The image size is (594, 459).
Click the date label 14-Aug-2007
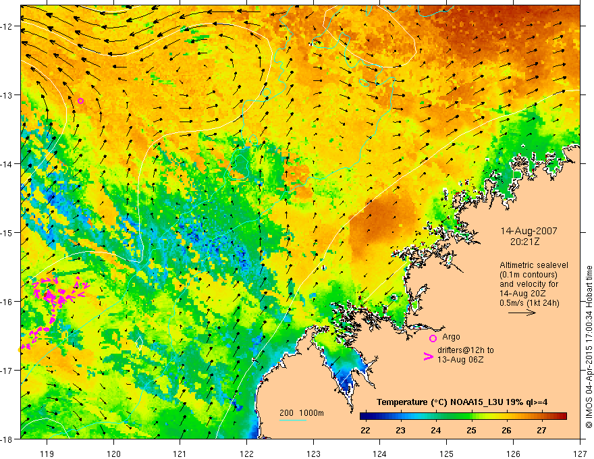[529, 231]
